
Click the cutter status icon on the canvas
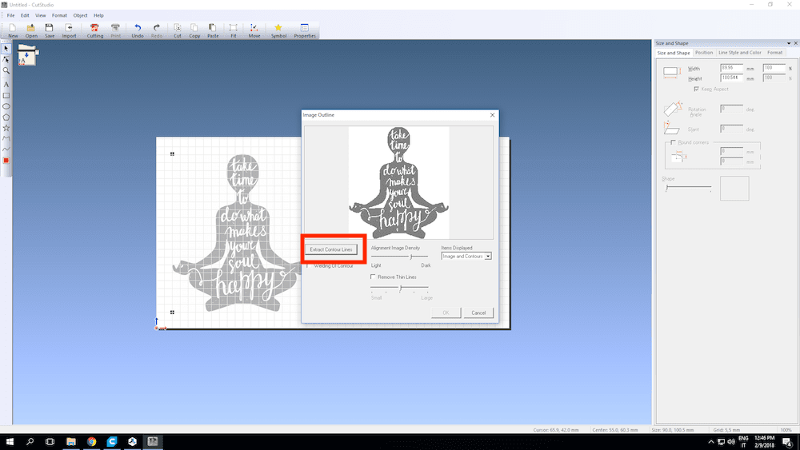[x=27, y=55]
